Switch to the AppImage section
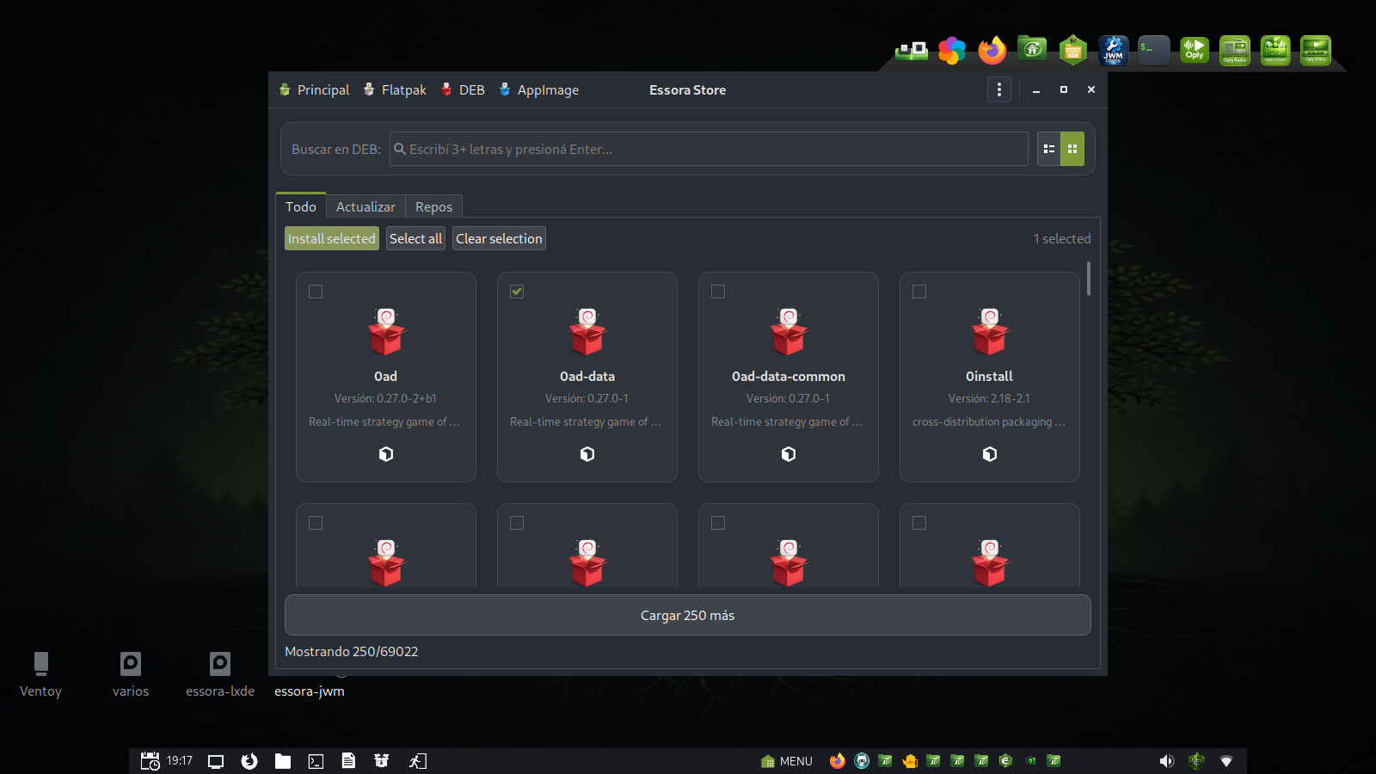1376x774 pixels. (x=538, y=89)
